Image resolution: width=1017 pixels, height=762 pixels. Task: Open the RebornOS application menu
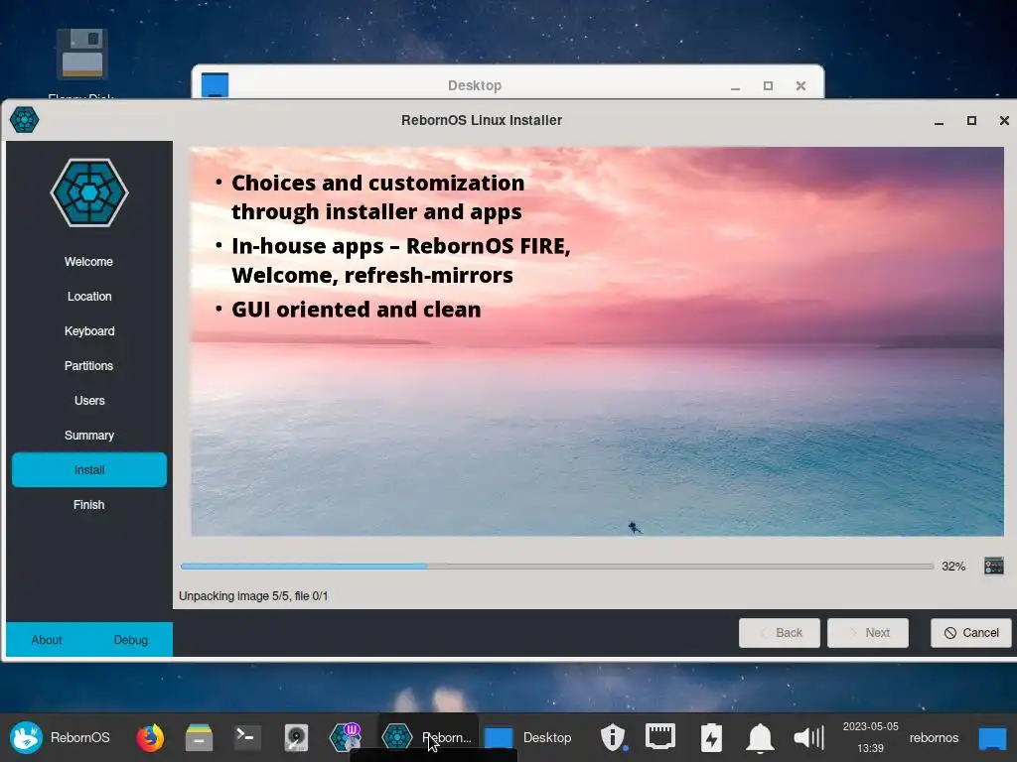[x=61, y=737]
